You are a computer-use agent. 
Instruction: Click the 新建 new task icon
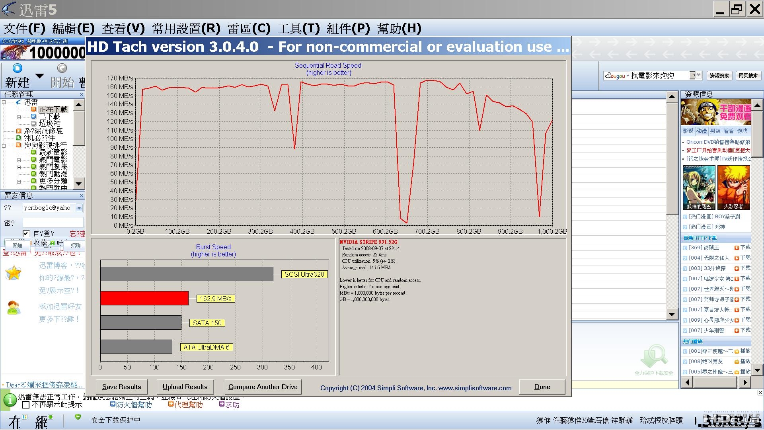pyautogui.click(x=17, y=68)
